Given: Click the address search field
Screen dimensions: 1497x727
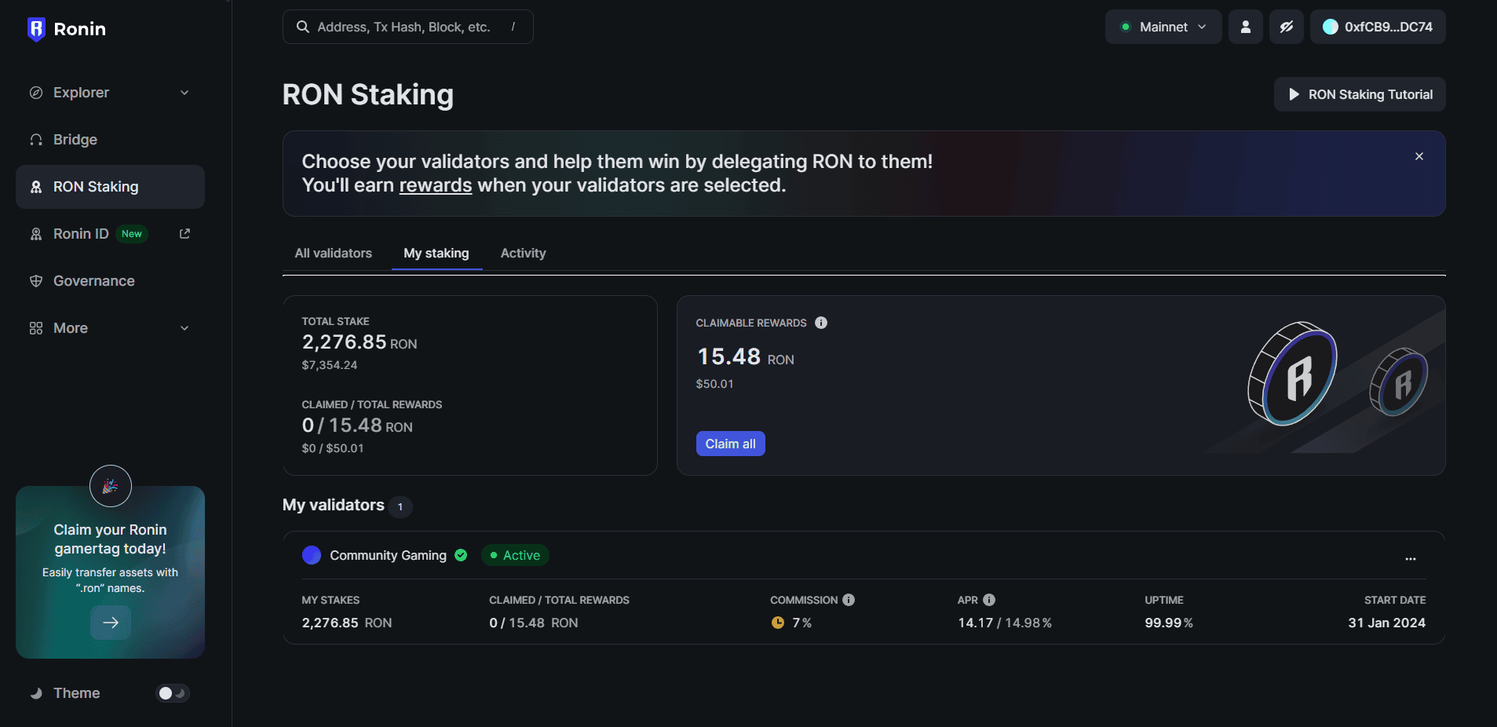Looking at the screenshot, I should 407,26.
